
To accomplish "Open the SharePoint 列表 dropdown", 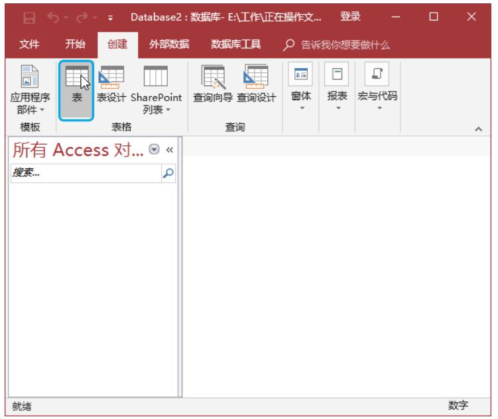I will coord(156,90).
